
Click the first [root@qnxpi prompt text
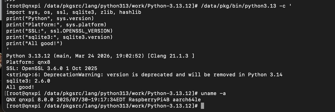22,6
